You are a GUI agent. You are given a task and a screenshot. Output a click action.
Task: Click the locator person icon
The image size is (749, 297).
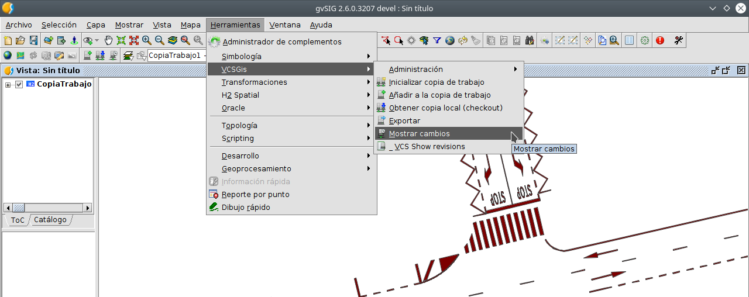click(74, 40)
